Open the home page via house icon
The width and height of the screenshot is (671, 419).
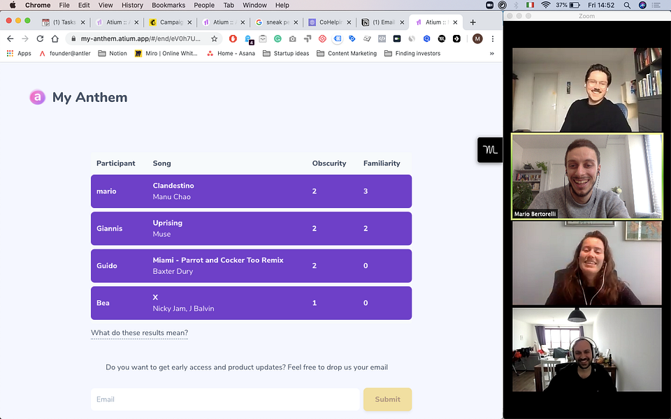pyautogui.click(x=55, y=38)
